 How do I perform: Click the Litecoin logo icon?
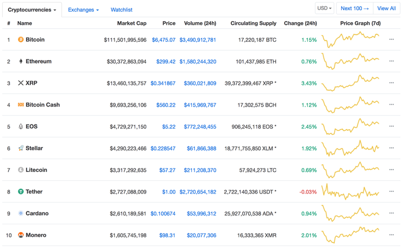tap(21, 170)
